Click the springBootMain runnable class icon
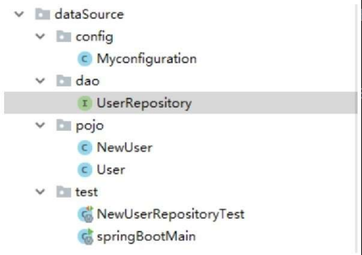This screenshot has width=362, height=255. [x=85, y=236]
